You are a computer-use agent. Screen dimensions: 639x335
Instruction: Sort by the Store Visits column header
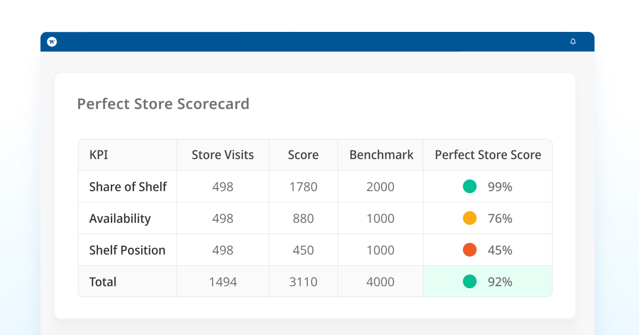pos(223,155)
